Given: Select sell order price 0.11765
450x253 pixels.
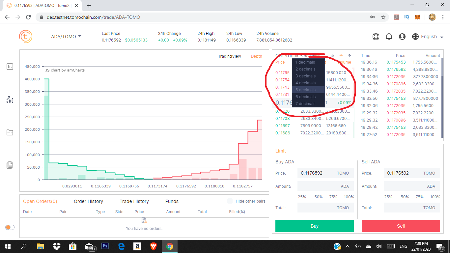Looking at the screenshot, I should coord(283,73).
